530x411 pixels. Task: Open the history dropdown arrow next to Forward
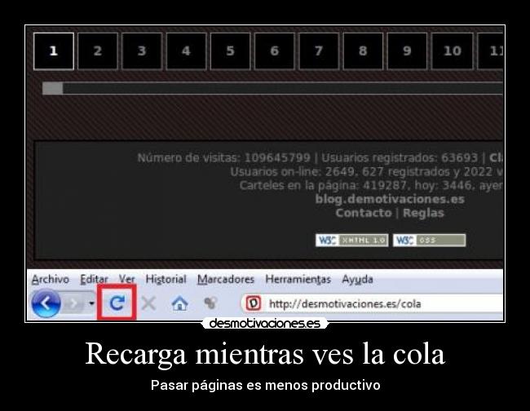point(91,303)
